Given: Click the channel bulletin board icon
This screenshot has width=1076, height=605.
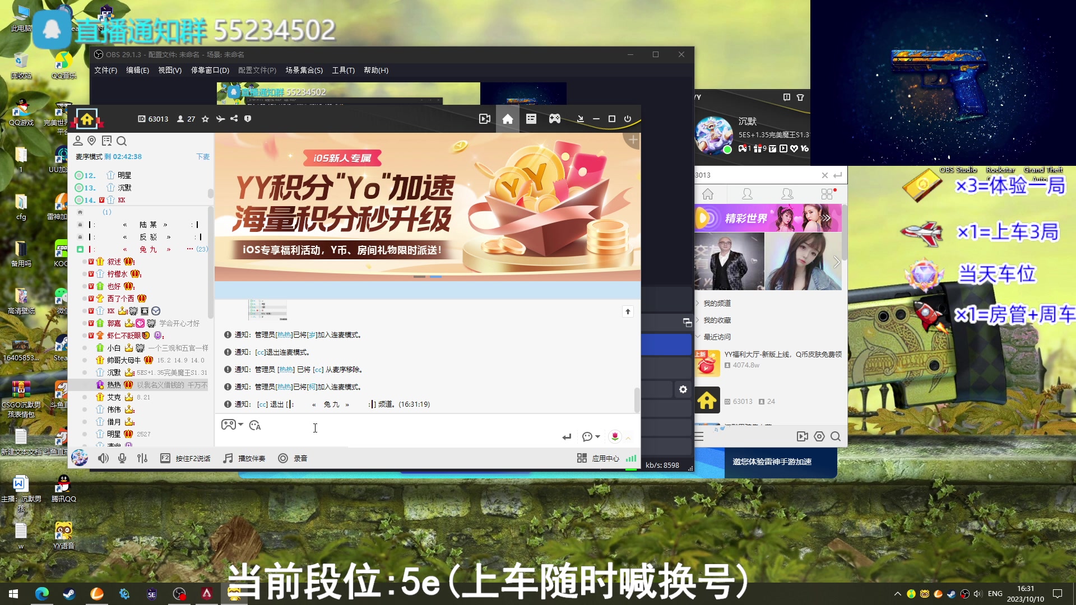Looking at the screenshot, I should click(107, 141).
